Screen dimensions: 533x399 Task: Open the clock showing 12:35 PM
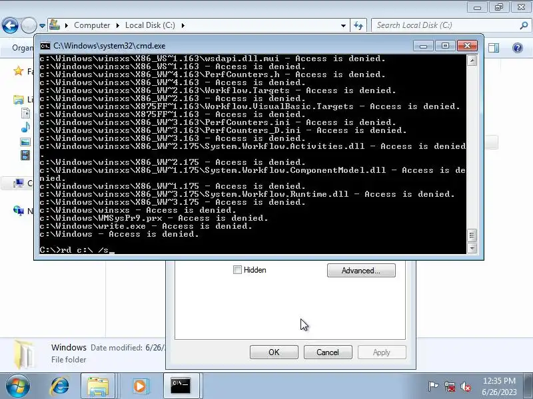coord(499,386)
